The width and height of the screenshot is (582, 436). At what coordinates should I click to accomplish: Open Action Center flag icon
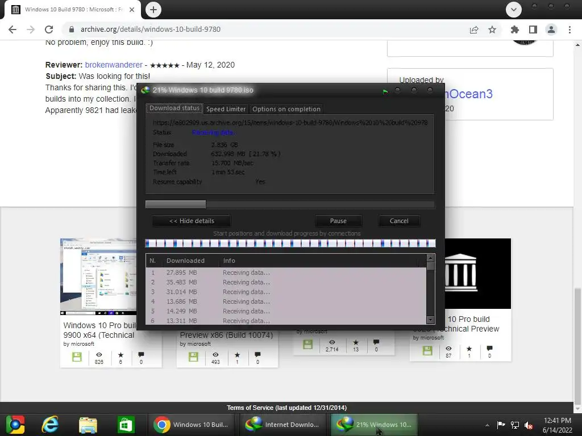(501, 425)
